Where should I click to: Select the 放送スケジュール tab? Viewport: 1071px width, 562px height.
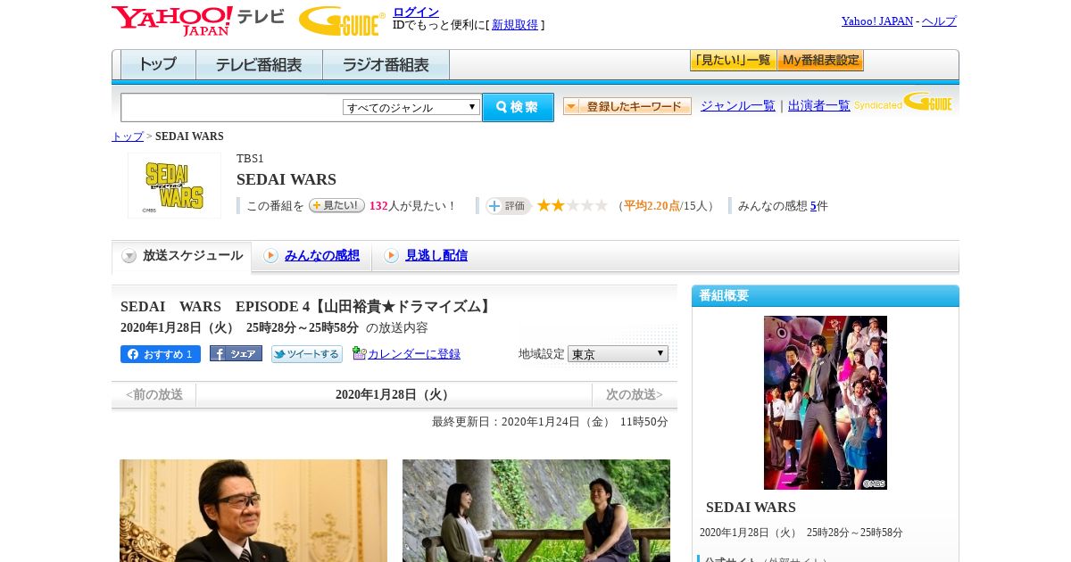tap(182, 256)
